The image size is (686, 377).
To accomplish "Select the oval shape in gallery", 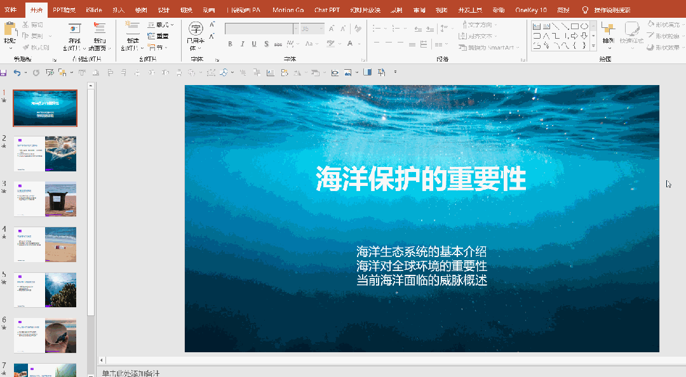I will [584, 26].
